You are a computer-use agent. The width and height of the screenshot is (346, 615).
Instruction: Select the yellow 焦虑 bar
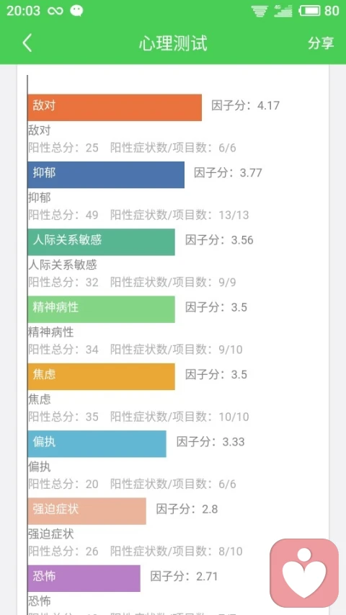pos(101,376)
